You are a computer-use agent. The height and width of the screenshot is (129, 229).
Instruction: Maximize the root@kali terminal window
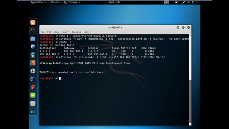[x=183, y=27]
